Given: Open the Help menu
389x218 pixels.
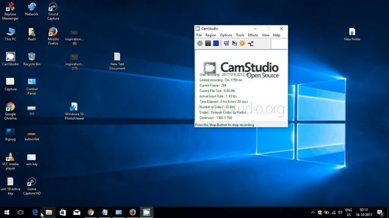Looking at the screenshot, I should [x=277, y=35].
